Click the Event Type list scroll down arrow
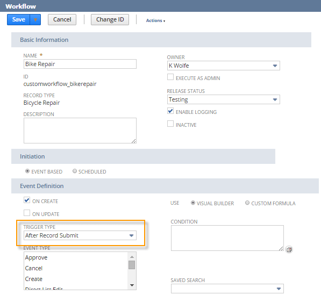The height and width of the screenshot is (295, 321). (x=132, y=285)
